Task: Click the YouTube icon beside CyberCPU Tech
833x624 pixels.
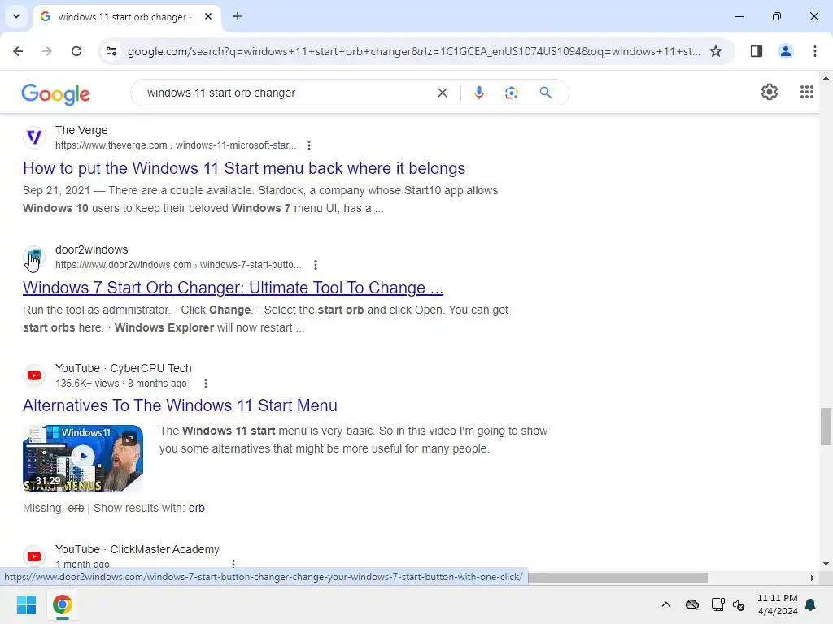Action: pos(34,375)
